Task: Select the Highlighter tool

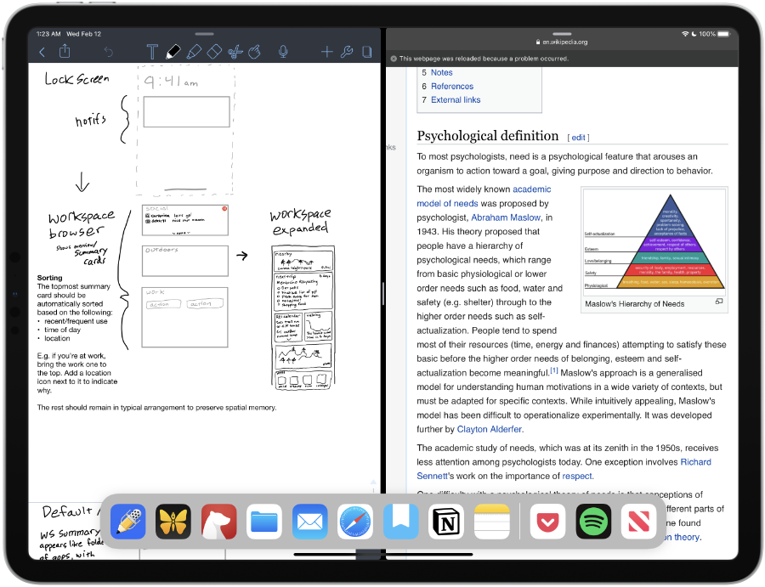Action: click(194, 52)
